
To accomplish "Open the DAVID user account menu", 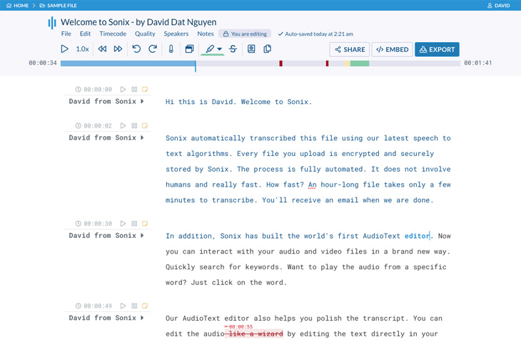I will click(498, 6).
